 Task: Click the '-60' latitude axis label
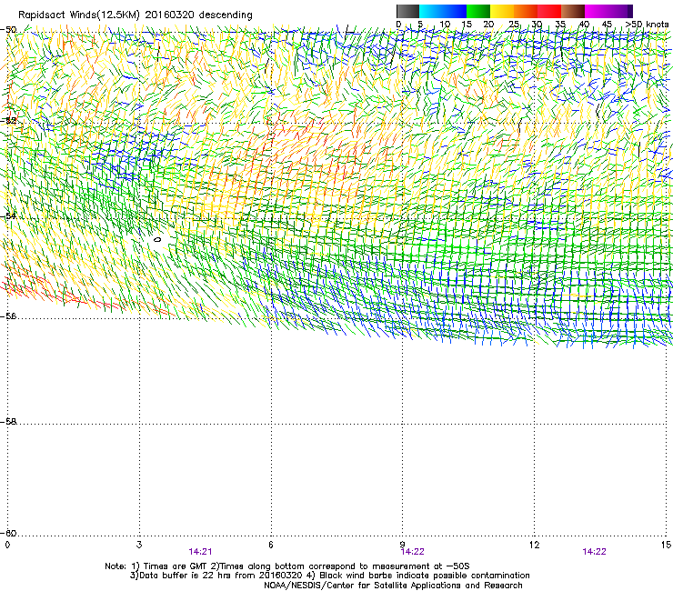pos(8,533)
